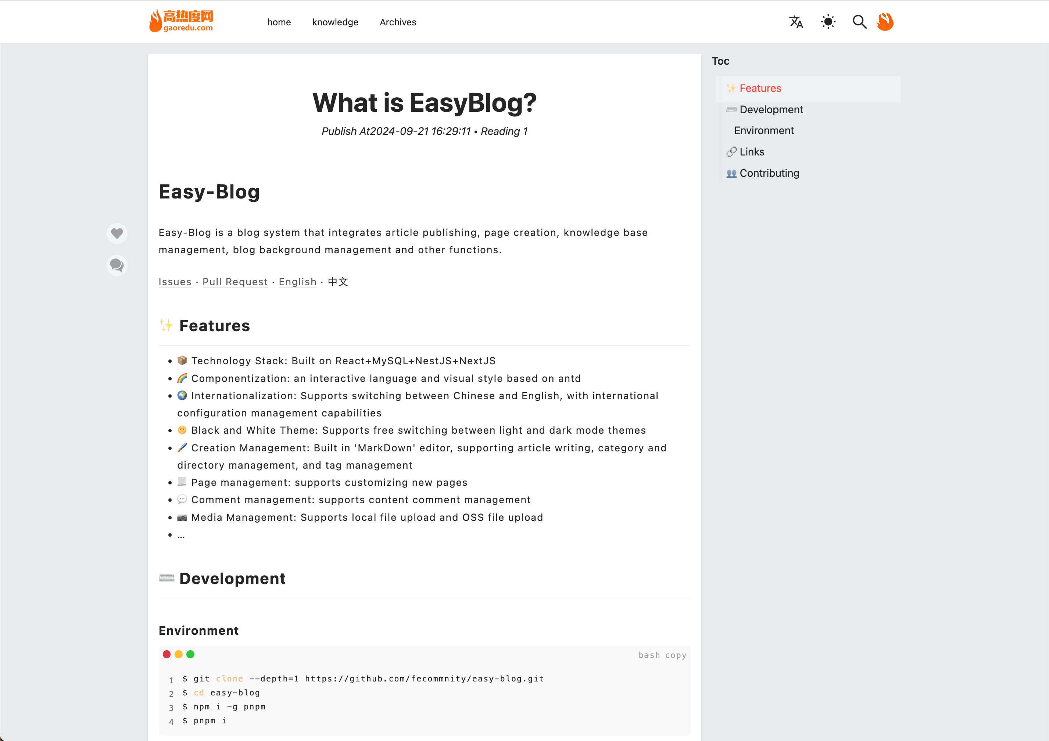Jump to Development in Toc

click(x=771, y=110)
